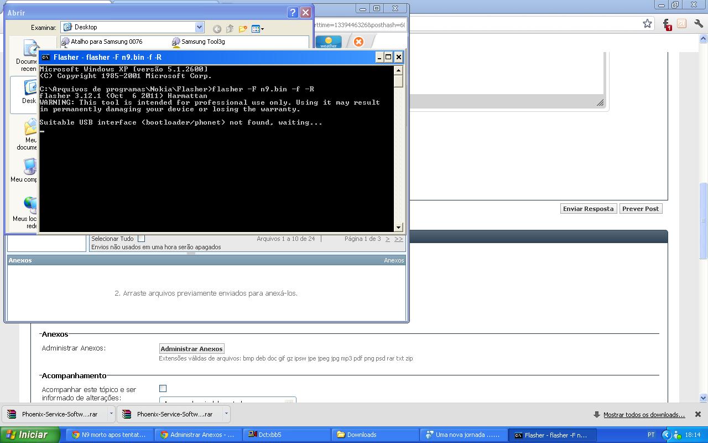The image size is (708, 443).
Task: Check Acompanhar este tópico checkbox
Action: (x=163, y=389)
